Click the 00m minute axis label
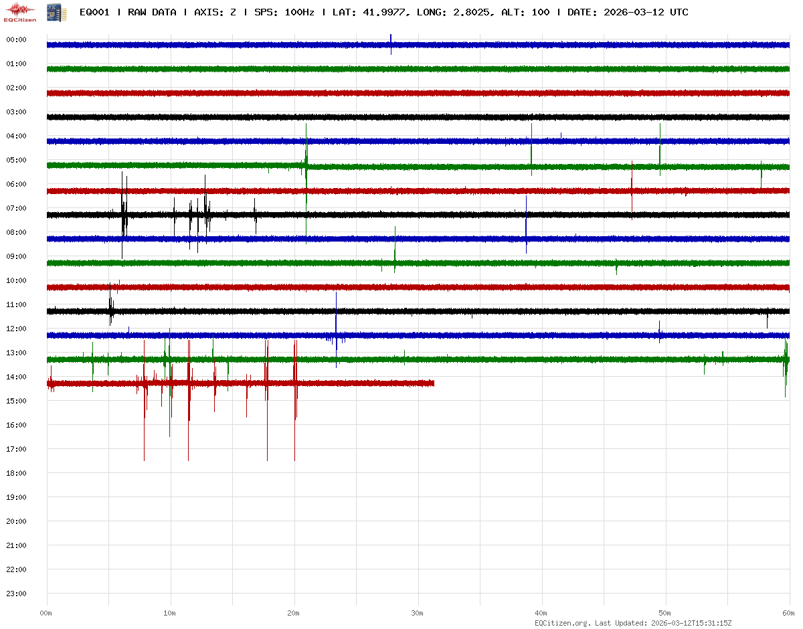Image resolution: width=803 pixels, height=629 pixels. (46, 612)
